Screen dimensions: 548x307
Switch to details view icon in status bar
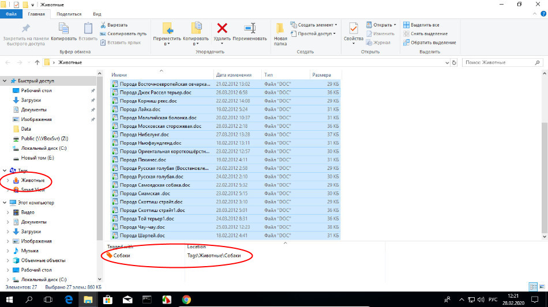533,287
